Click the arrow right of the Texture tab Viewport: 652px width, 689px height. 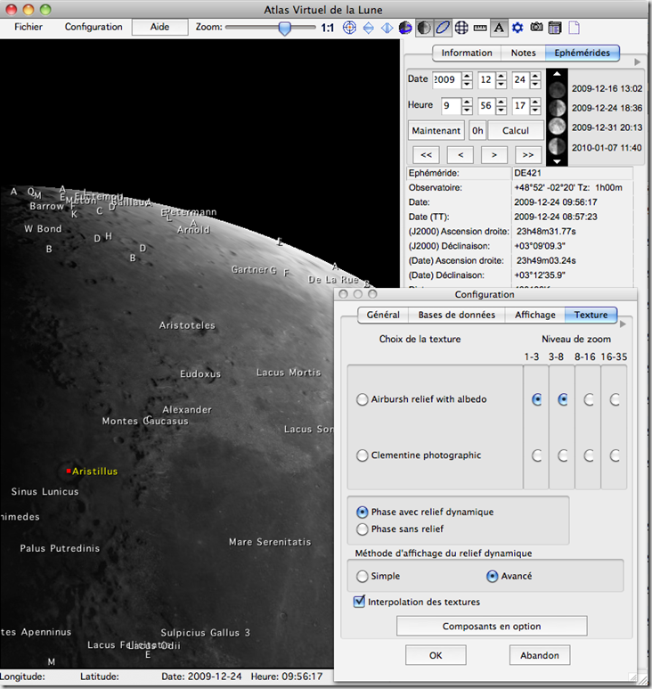pyautogui.click(x=623, y=324)
